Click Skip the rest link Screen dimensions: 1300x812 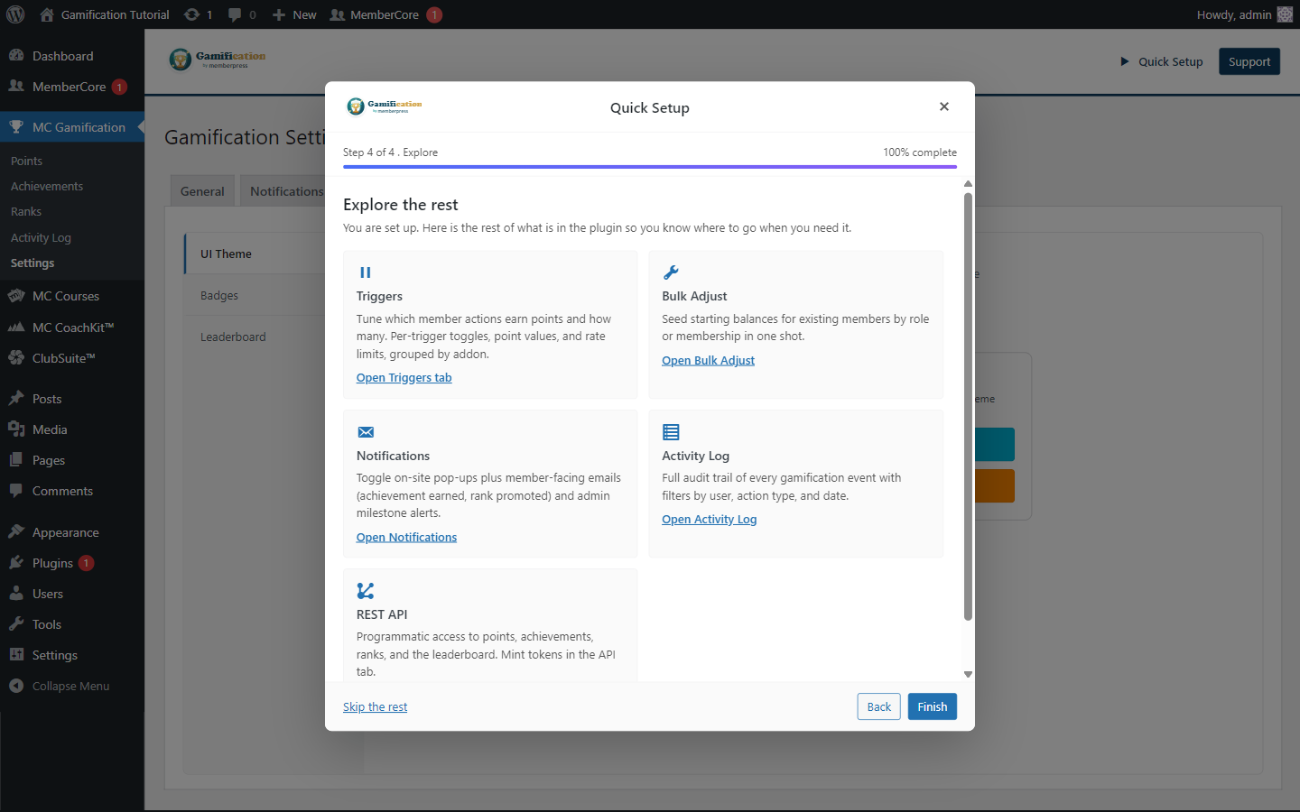coord(376,706)
